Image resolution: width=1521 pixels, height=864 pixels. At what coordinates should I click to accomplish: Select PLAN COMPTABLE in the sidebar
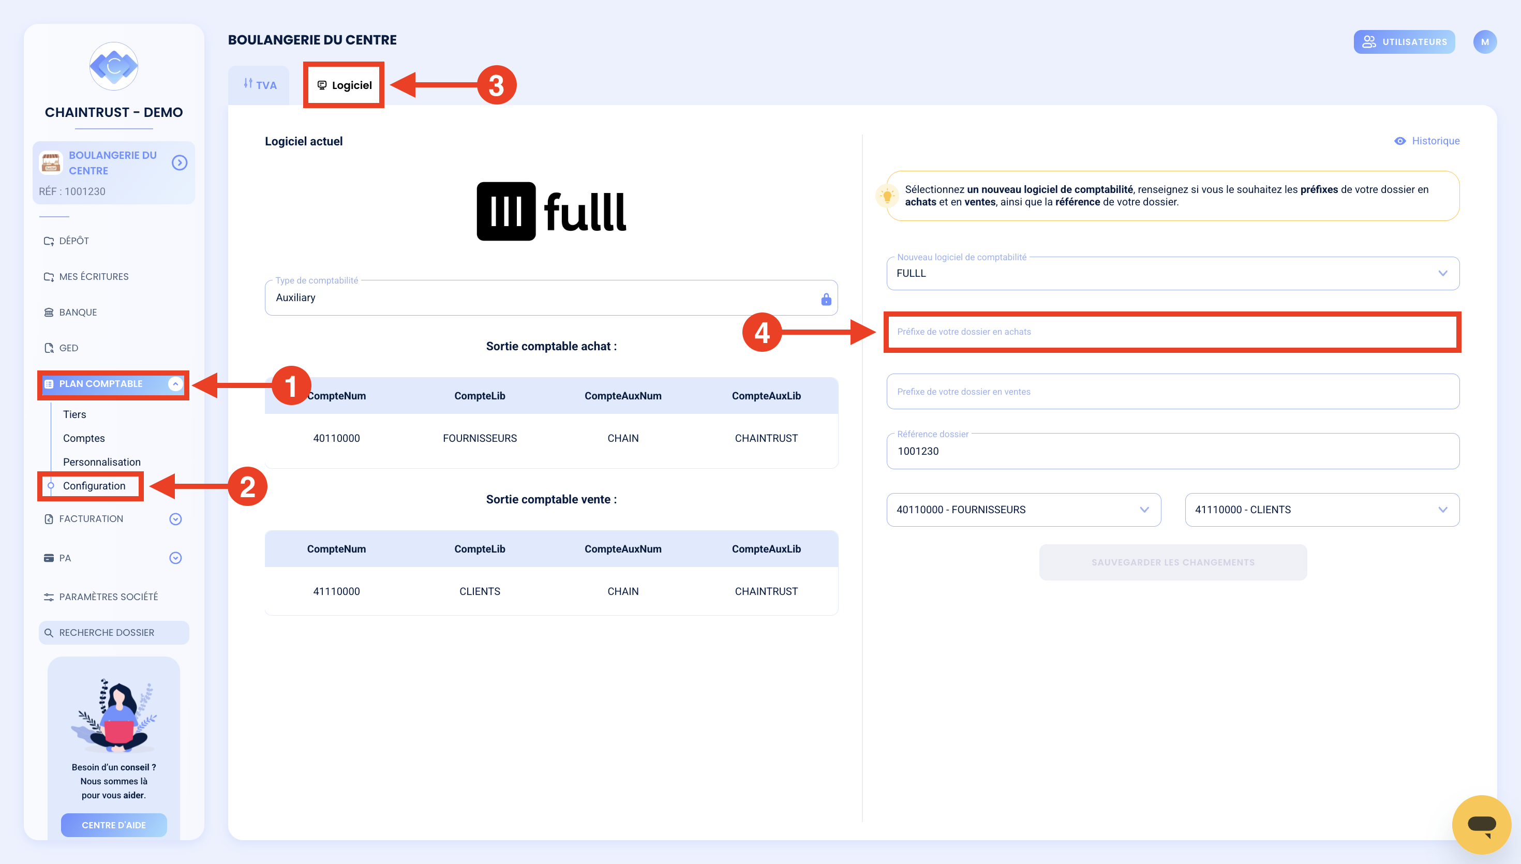(x=113, y=384)
